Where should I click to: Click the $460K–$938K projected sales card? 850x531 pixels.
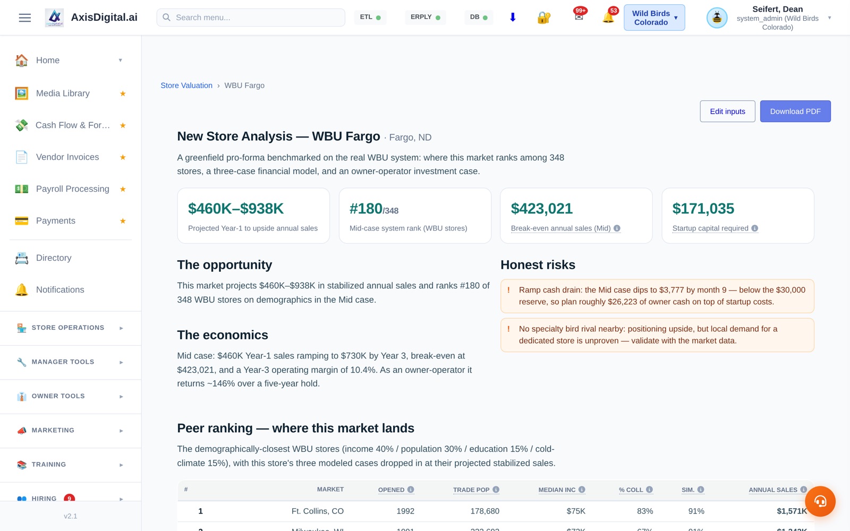pyautogui.click(x=253, y=216)
